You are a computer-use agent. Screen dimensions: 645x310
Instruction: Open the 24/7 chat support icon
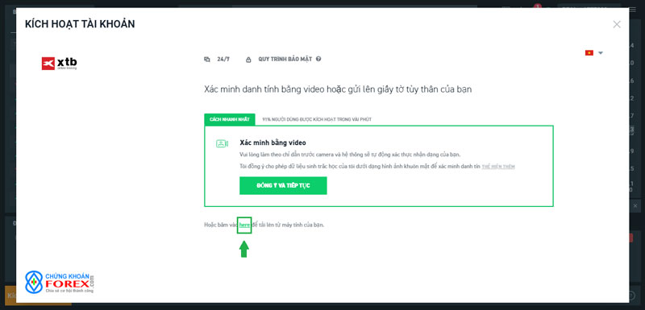tap(207, 59)
